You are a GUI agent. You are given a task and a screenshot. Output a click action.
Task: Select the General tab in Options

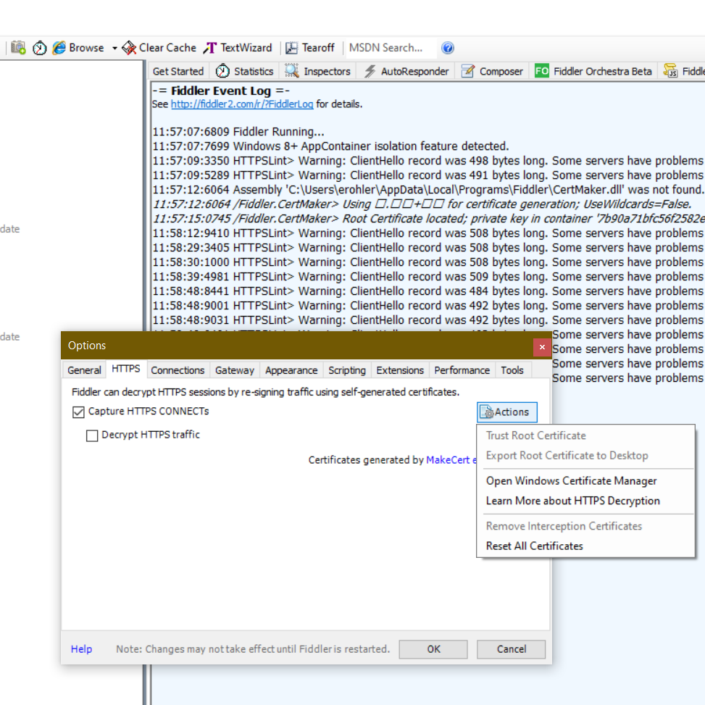84,370
